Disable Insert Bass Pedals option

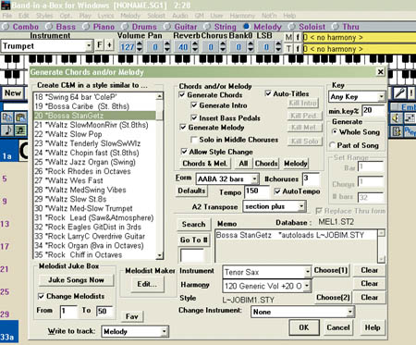click(194, 117)
